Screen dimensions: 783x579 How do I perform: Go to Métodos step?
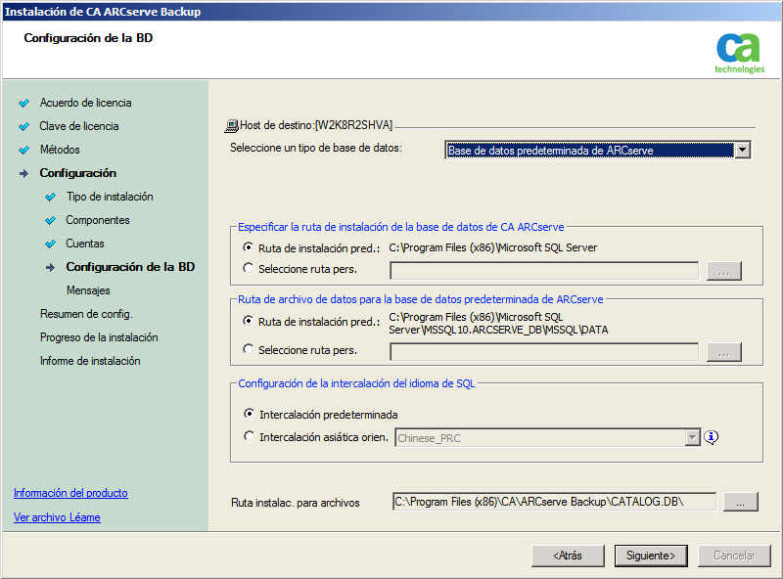point(60,150)
